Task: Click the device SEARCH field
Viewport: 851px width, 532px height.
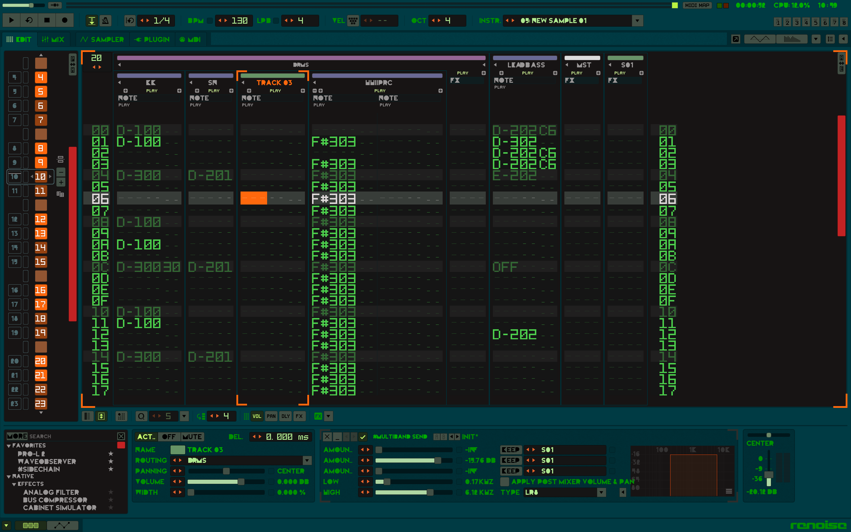Action: click(72, 436)
